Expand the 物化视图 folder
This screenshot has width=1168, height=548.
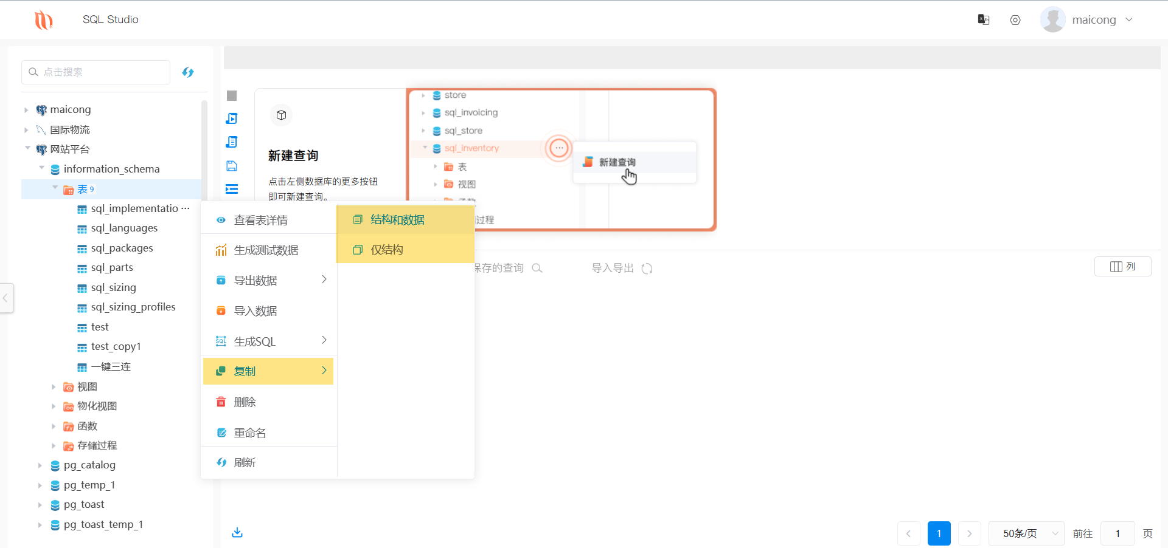click(54, 406)
